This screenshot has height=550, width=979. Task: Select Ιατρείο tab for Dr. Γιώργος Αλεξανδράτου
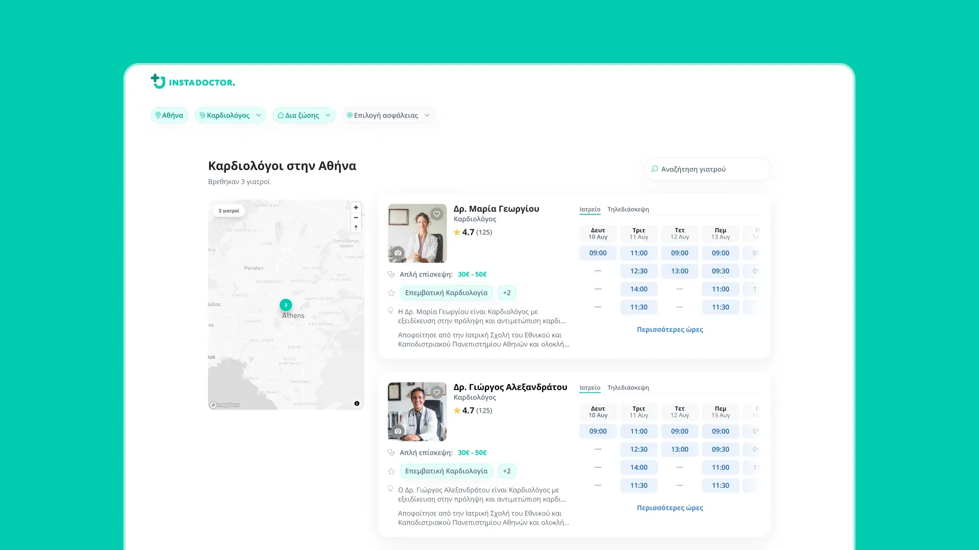coord(590,388)
